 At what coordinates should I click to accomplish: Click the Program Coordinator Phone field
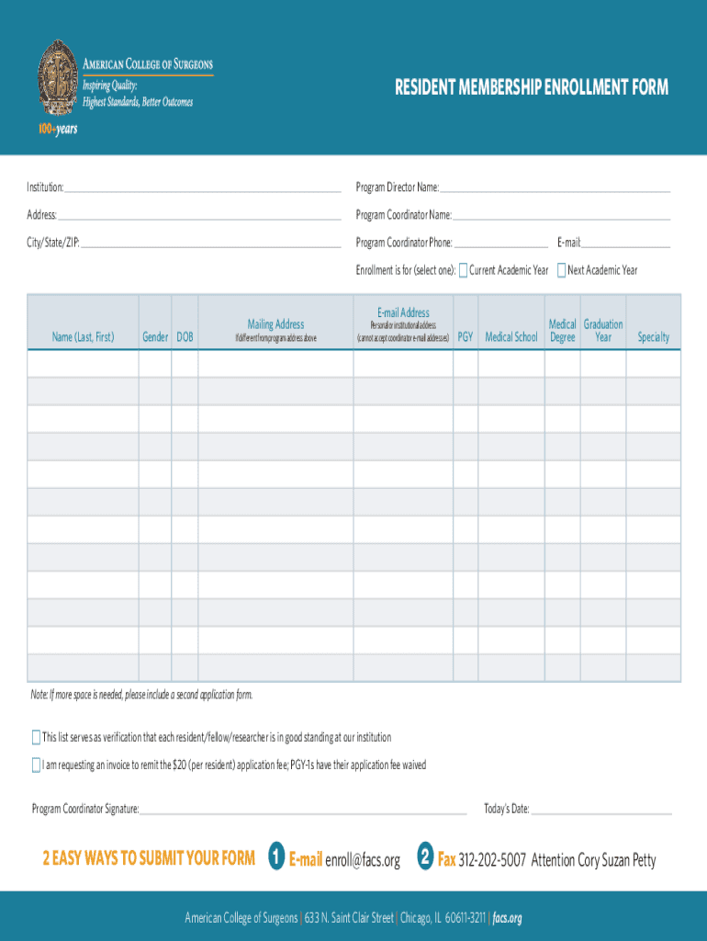(500, 243)
